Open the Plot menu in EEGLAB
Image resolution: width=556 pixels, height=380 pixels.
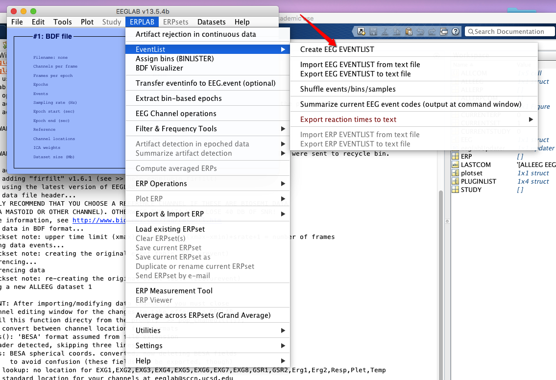click(x=87, y=22)
